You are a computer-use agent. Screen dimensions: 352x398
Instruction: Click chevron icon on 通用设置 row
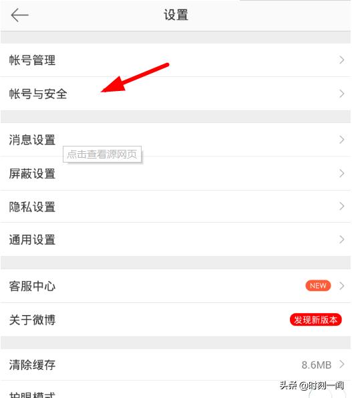pyautogui.click(x=341, y=239)
